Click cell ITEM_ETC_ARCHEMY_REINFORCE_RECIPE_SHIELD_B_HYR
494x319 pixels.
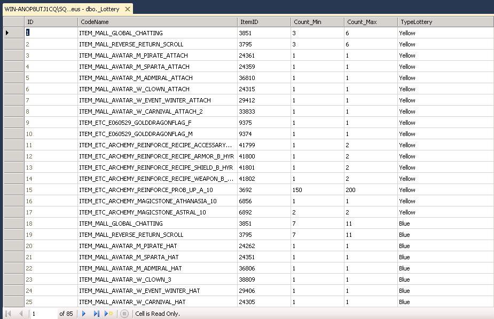tap(157, 168)
